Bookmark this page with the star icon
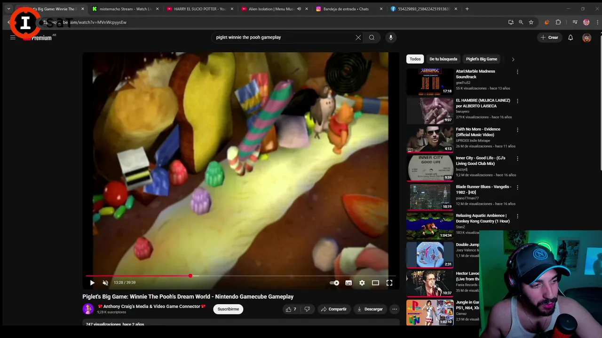Viewport: 602px width, 338px height. (x=531, y=22)
